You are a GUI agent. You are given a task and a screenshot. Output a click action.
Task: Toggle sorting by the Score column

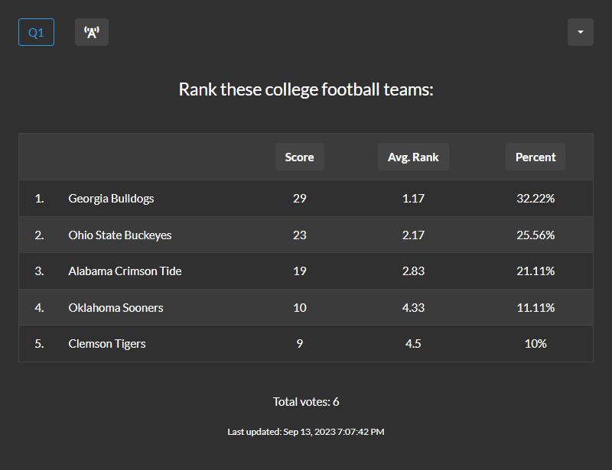[x=299, y=157]
